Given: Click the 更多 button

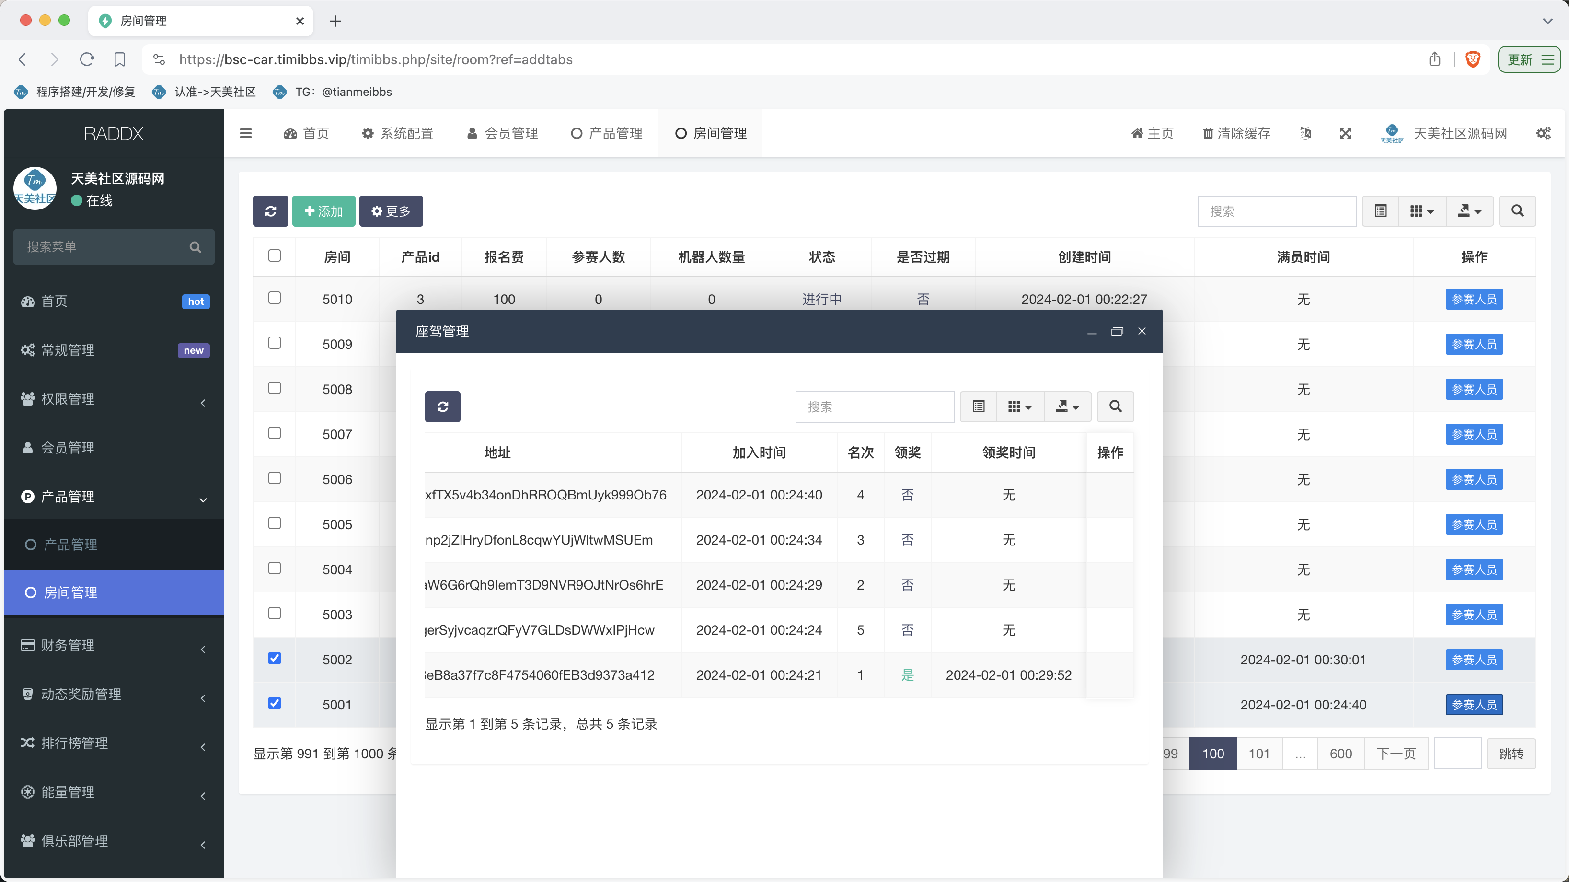Looking at the screenshot, I should click(391, 211).
